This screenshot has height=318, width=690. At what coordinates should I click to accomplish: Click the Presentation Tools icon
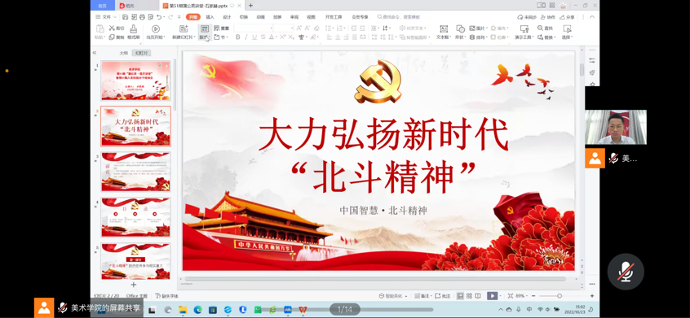tap(524, 29)
